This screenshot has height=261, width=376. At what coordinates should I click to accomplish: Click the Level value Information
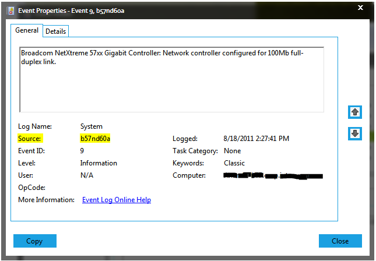tap(99, 163)
